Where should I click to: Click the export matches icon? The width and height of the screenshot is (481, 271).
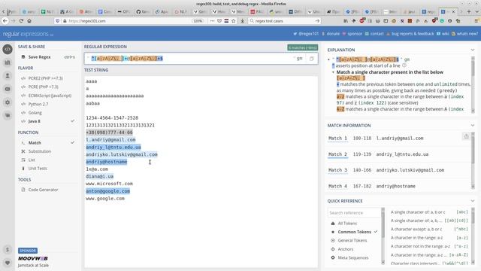click(x=466, y=136)
